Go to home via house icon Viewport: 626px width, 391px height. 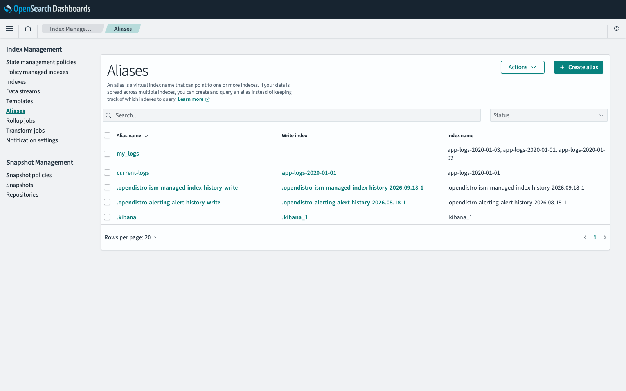tap(28, 29)
